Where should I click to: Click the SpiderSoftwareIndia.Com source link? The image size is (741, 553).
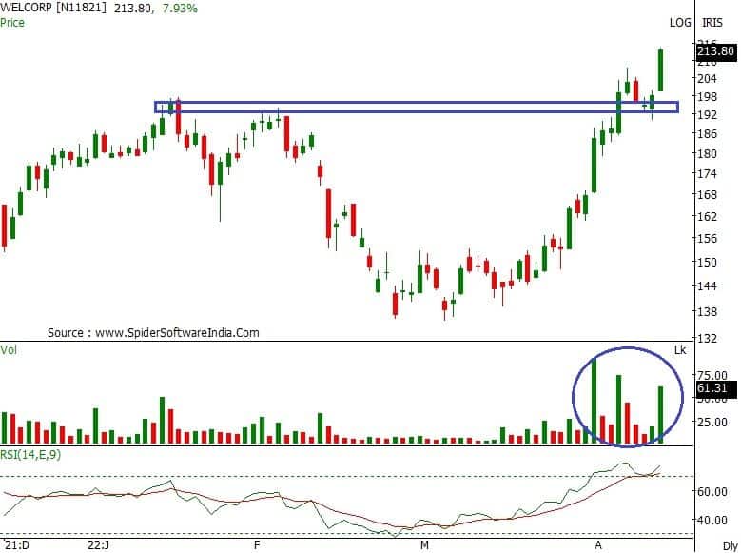click(153, 333)
